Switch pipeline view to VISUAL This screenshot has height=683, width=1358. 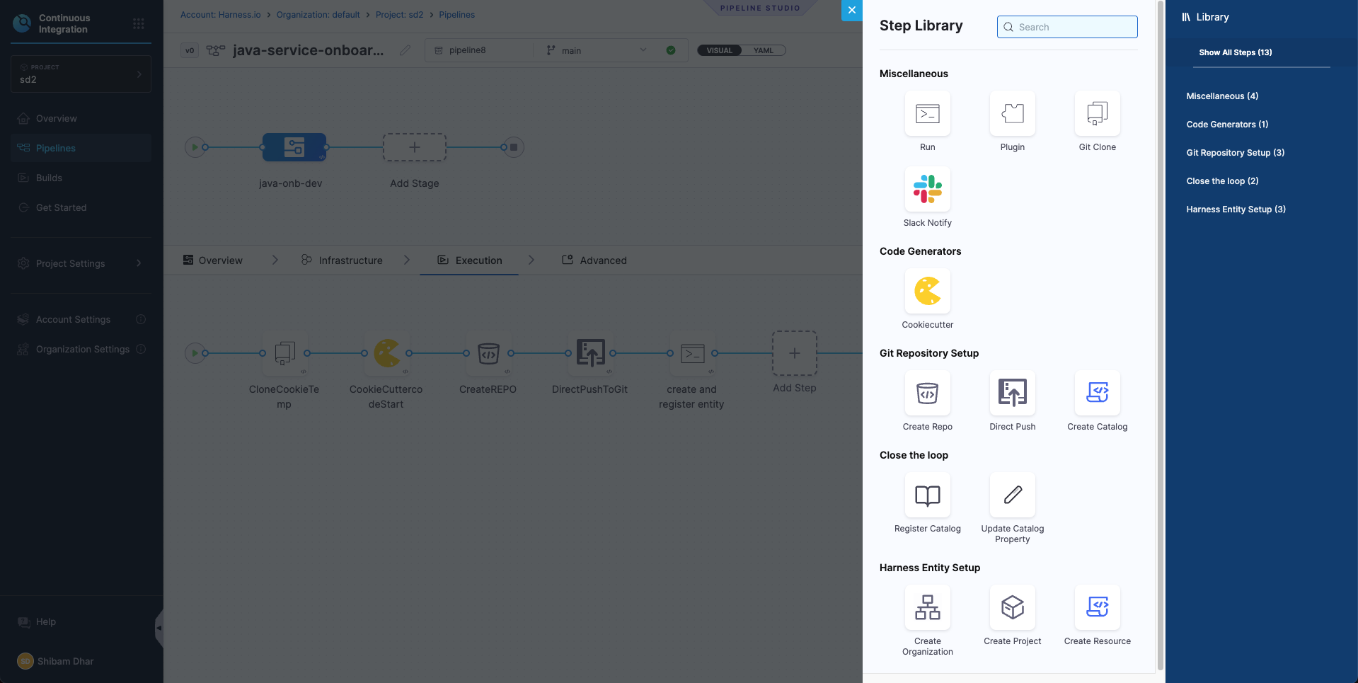(x=719, y=50)
